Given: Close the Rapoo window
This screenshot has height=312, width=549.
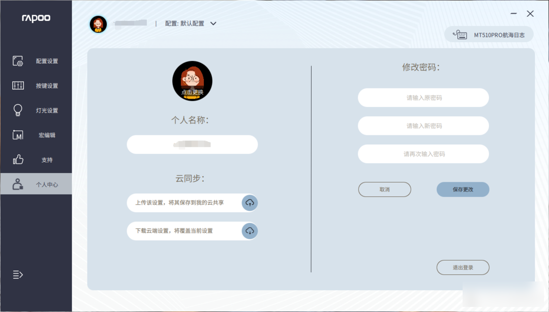Looking at the screenshot, I should [x=530, y=13].
